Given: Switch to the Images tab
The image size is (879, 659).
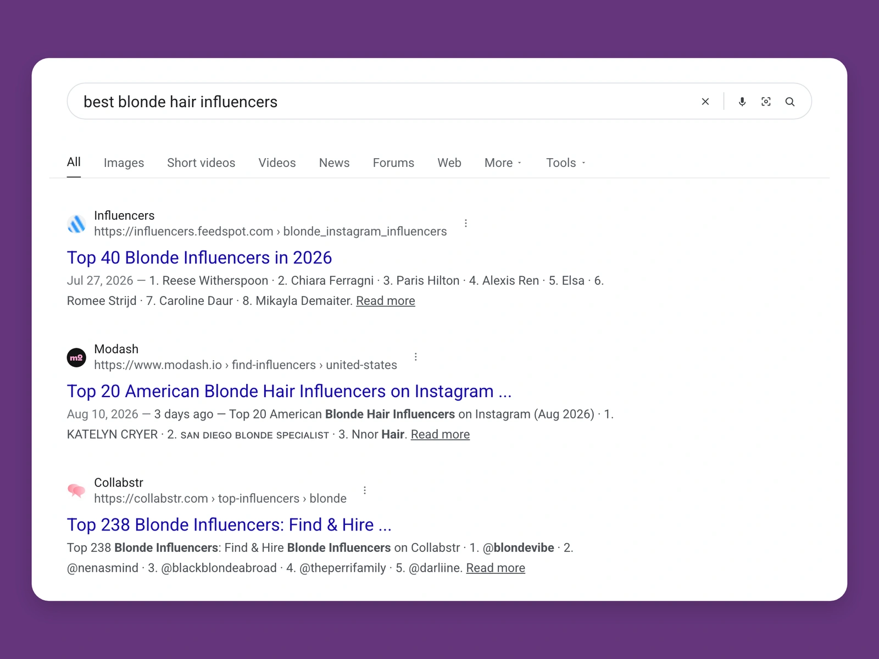Looking at the screenshot, I should (x=124, y=163).
